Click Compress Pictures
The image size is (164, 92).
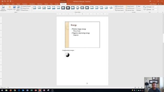coord(26,6)
